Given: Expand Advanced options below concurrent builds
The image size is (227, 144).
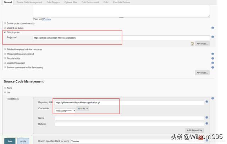Looking at the screenshot, I should click(x=202, y=73).
